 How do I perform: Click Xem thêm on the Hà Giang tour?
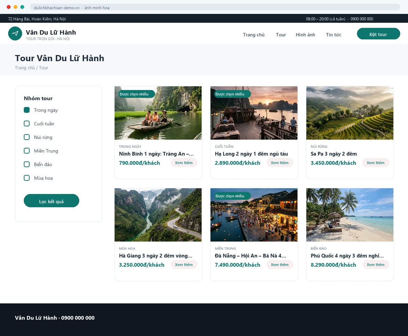[x=184, y=265]
